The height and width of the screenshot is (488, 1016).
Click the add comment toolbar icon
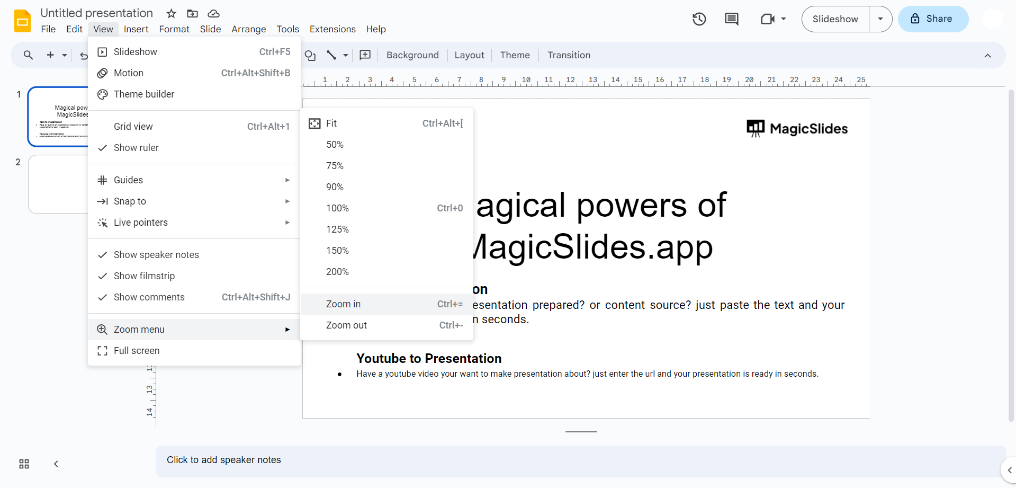coord(365,55)
